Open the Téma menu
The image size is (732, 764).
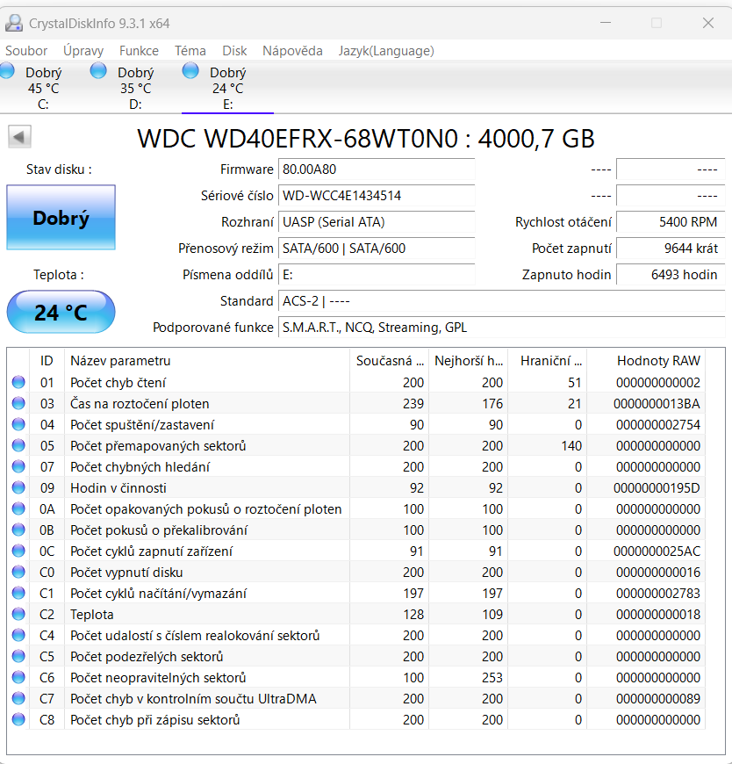[190, 50]
